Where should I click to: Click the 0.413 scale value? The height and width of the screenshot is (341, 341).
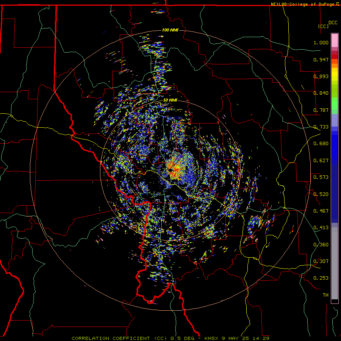321,228
